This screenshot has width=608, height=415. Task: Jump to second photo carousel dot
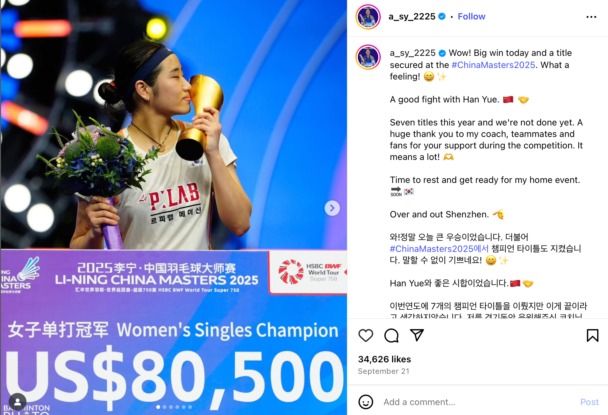(165, 407)
